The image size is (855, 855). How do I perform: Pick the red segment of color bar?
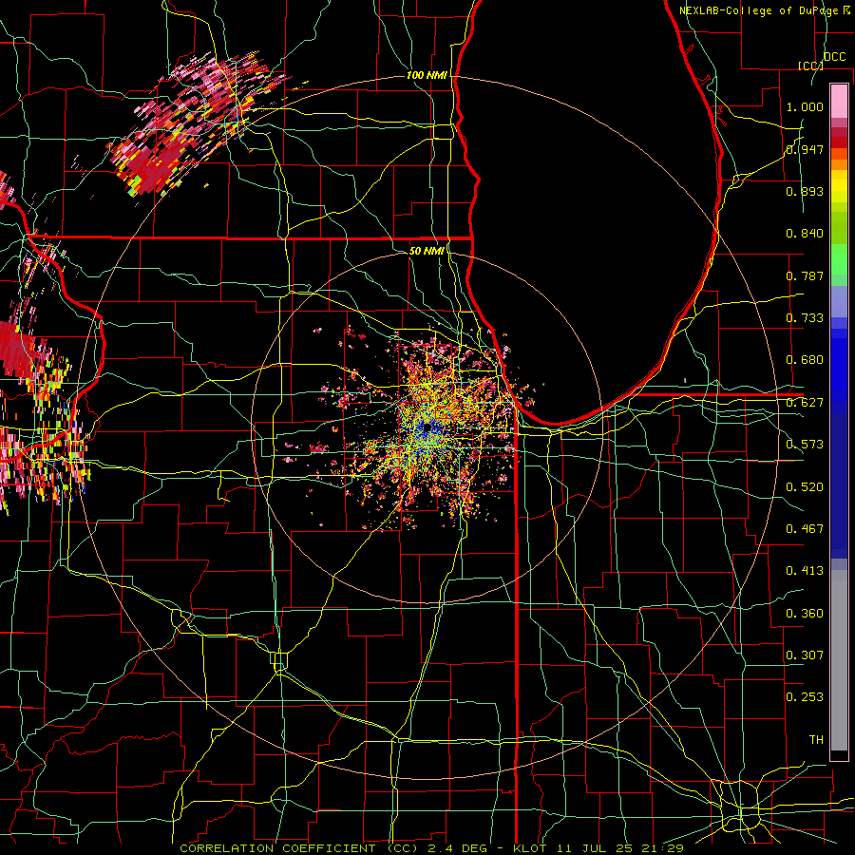pyautogui.click(x=839, y=142)
